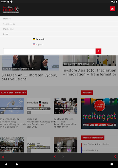Open the EuroShop mag logo home
Viewport: 118px width, 168px height.
click(11, 10)
